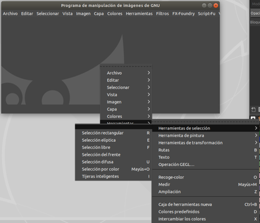Expand Colores submenu in the popup menu

click(x=126, y=117)
